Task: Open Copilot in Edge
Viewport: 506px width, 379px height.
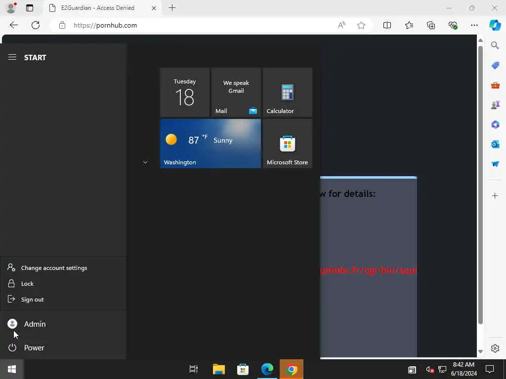Action: tap(495, 25)
